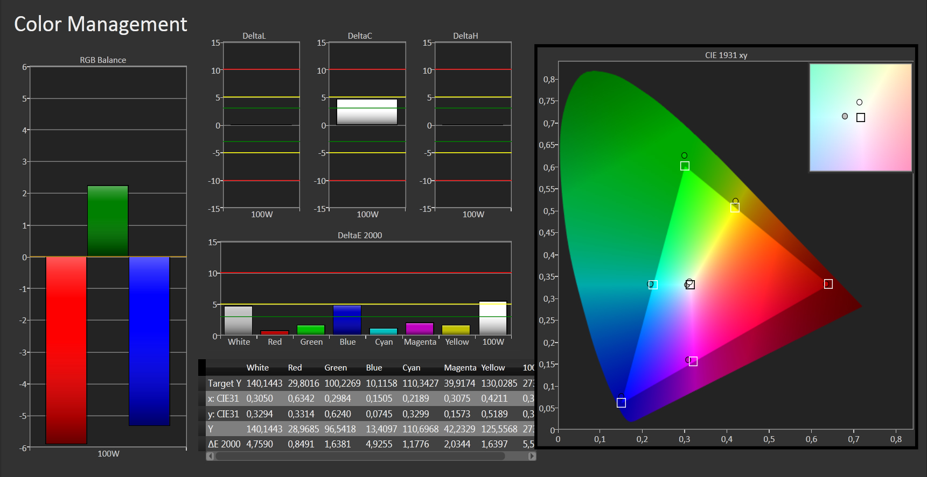
Task: Click the left arrow of the table scrollbar
Action: coord(210,456)
